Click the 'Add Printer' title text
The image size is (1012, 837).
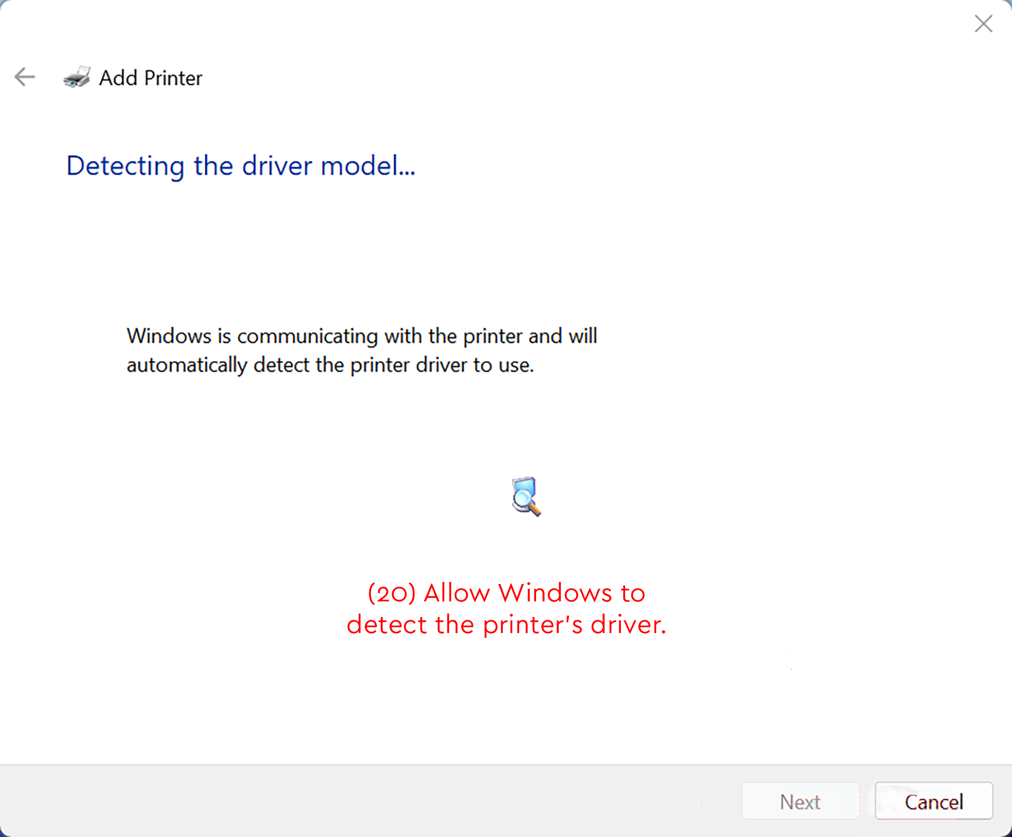(x=151, y=78)
